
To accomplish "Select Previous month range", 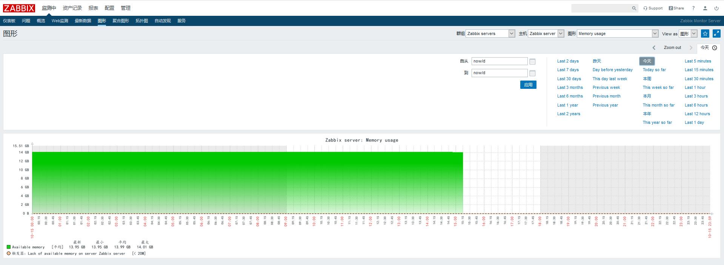I will (x=607, y=96).
